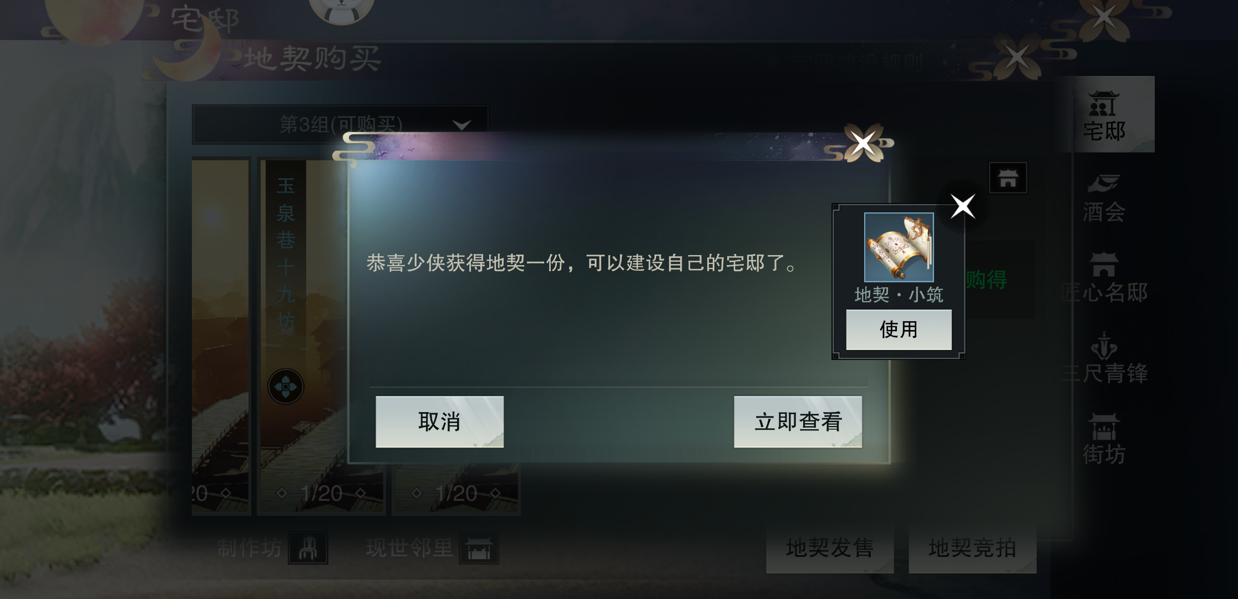
Task: Click the 制作坊 chair icon
Action: pyautogui.click(x=308, y=548)
